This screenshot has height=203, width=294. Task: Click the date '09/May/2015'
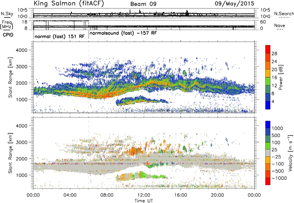tap(234, 3)
